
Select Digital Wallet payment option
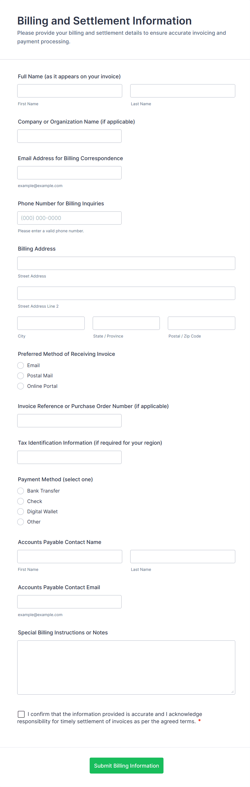point(21,512)
